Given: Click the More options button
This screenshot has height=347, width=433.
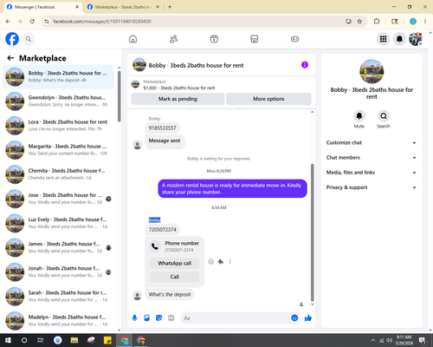Looking at the screenshot, I should (x=268, y=99).
